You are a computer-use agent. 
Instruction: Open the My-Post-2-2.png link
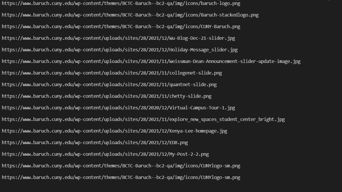(105, 154)
